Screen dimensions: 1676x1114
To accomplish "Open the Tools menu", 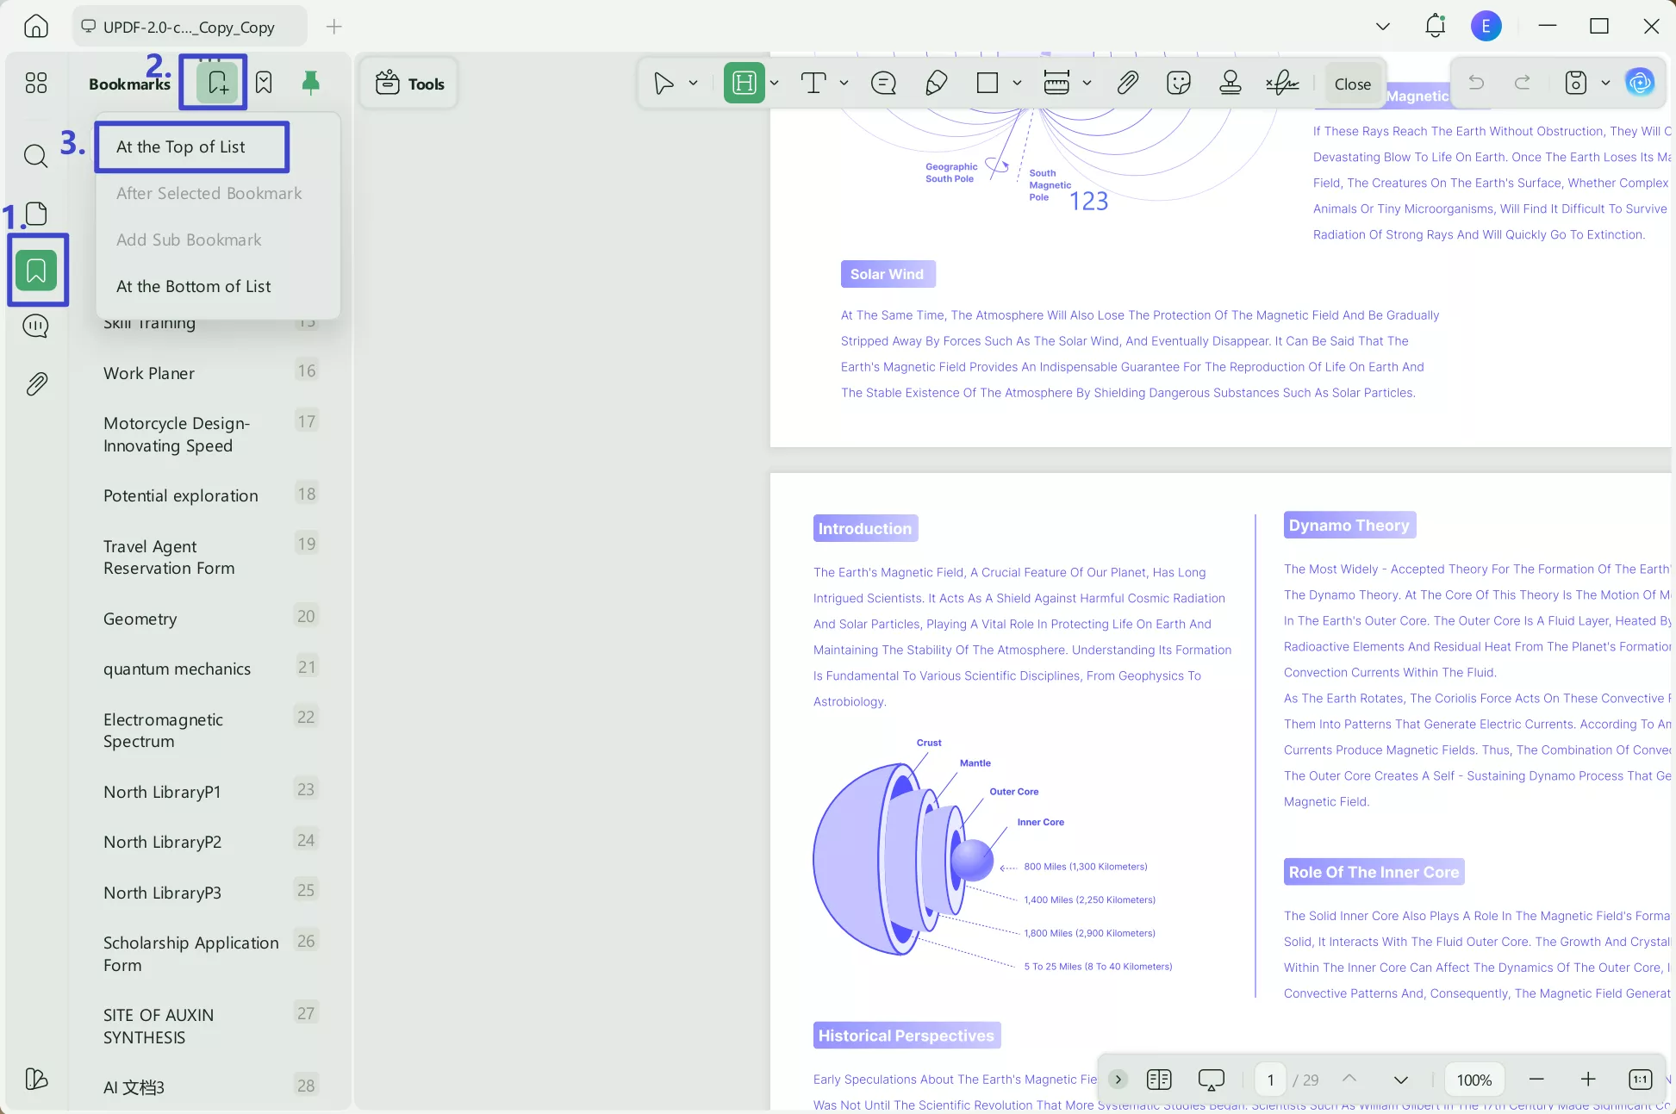I will click(408, 83).
